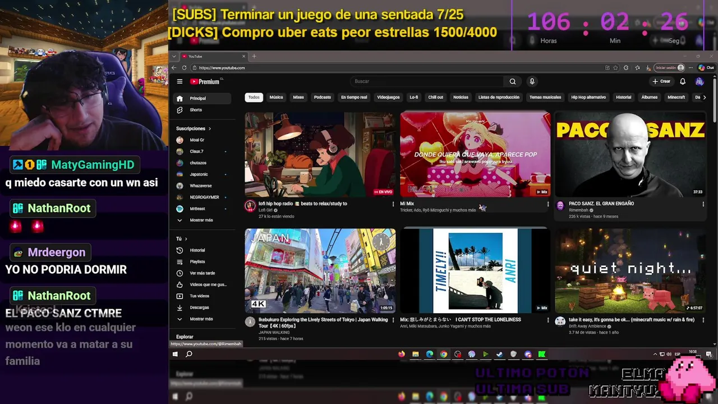Open the Copilot Chat button in browser
The width and height of the screenshot is (718, 404).
tap(706, 67)
